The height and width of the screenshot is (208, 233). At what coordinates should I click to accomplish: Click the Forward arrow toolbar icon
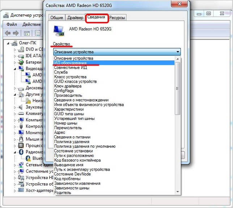pos(16,33)
